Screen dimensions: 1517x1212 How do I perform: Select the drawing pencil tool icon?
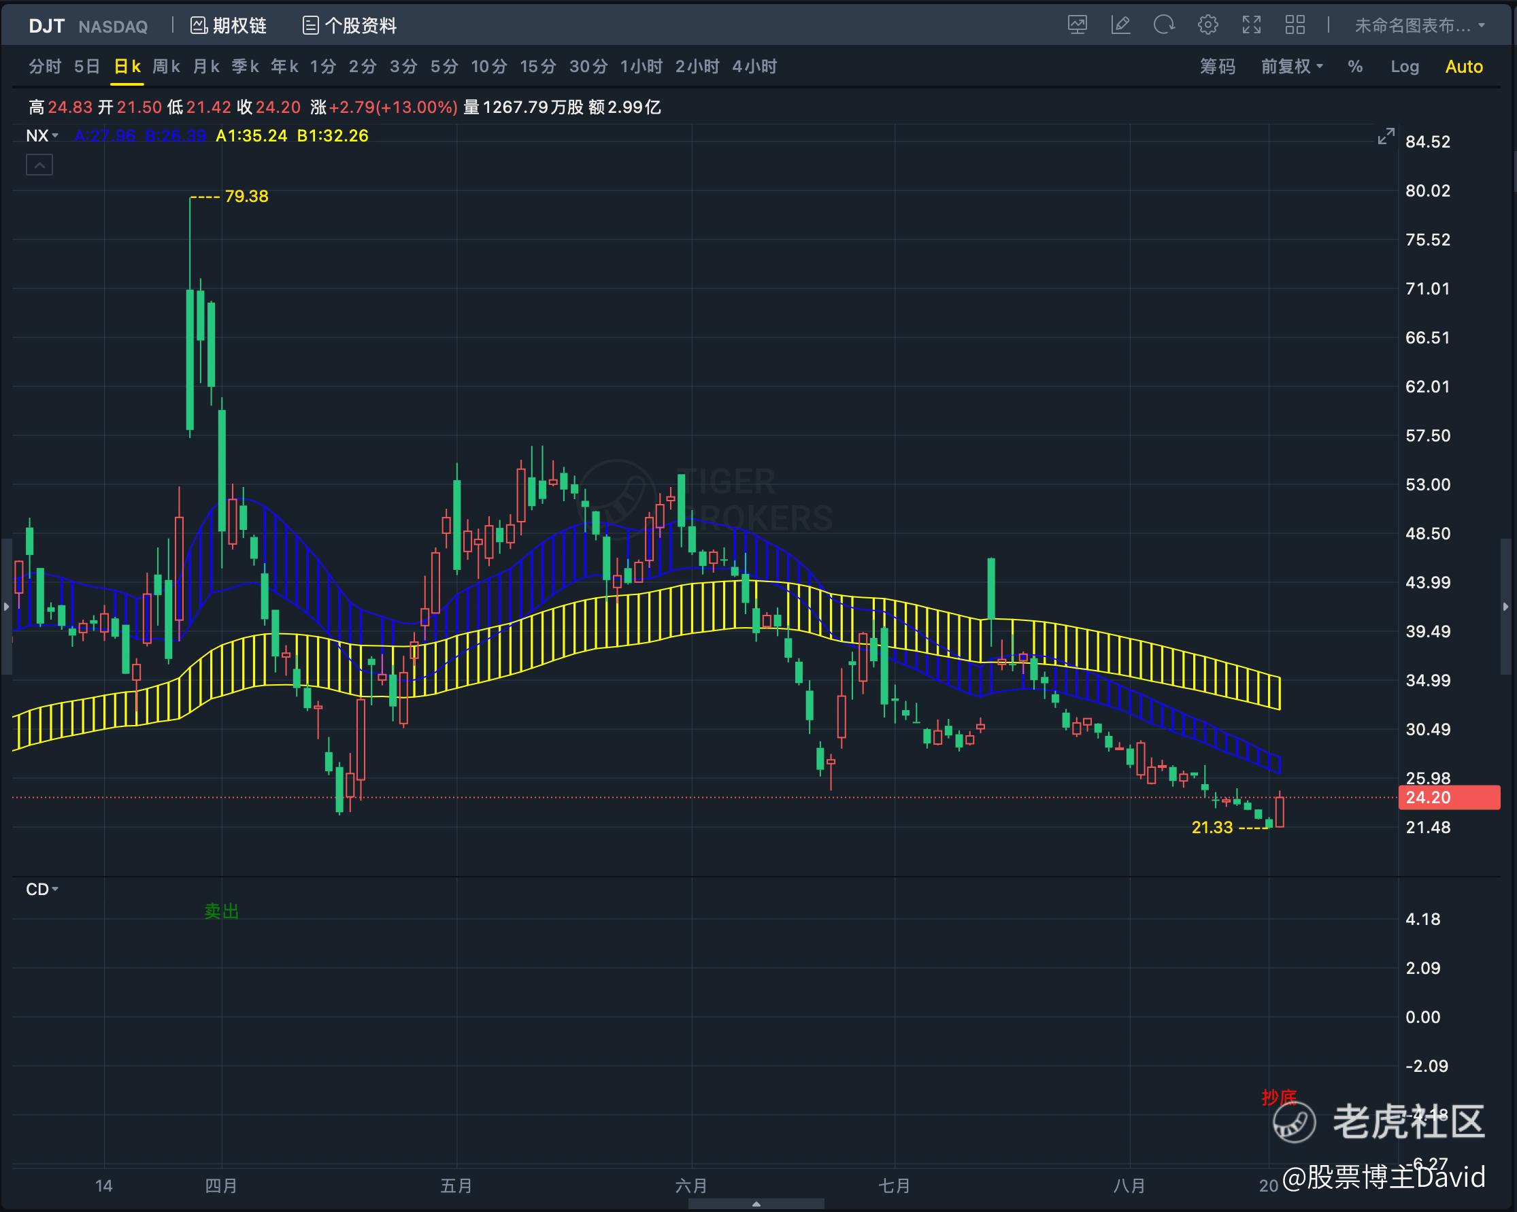click(1120, 25)
